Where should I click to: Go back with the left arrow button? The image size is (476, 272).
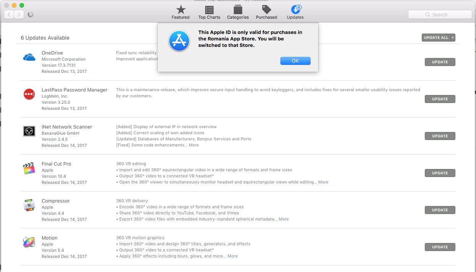tap(9, 14)
